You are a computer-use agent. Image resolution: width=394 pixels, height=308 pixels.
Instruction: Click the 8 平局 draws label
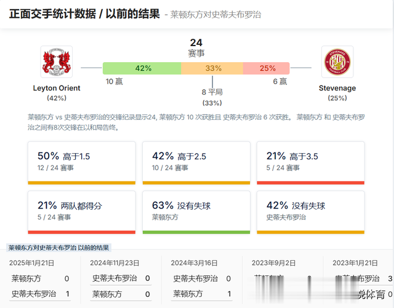click(212, 92)
